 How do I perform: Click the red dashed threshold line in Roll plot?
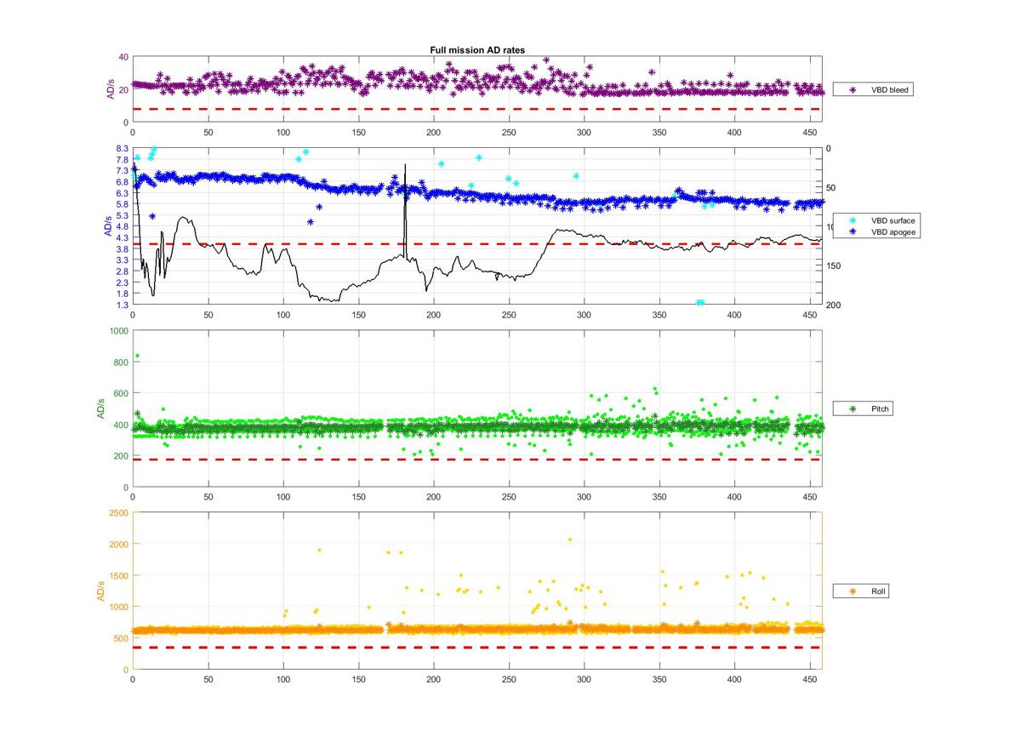pyautogui.click(x=476, y=647)
